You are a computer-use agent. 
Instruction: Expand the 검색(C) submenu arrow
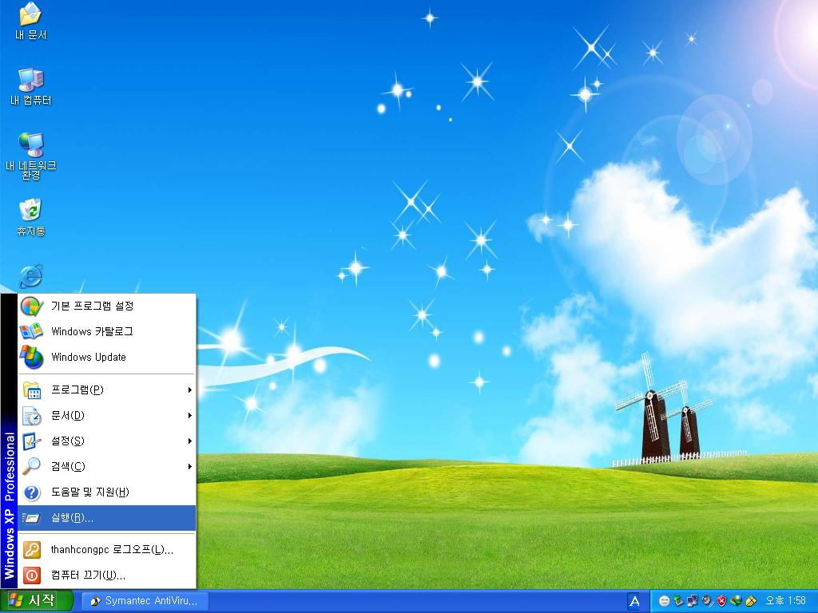(190, 466)
